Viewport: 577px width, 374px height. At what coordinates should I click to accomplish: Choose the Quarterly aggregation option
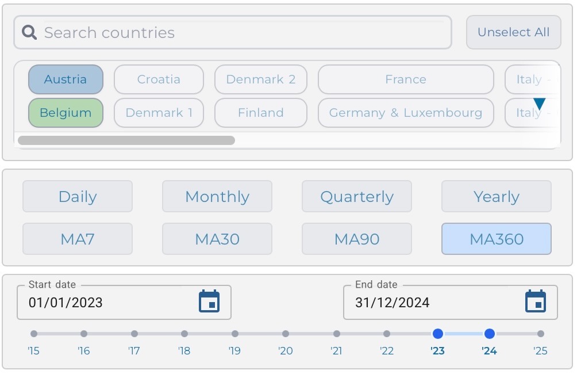[357, 197]
